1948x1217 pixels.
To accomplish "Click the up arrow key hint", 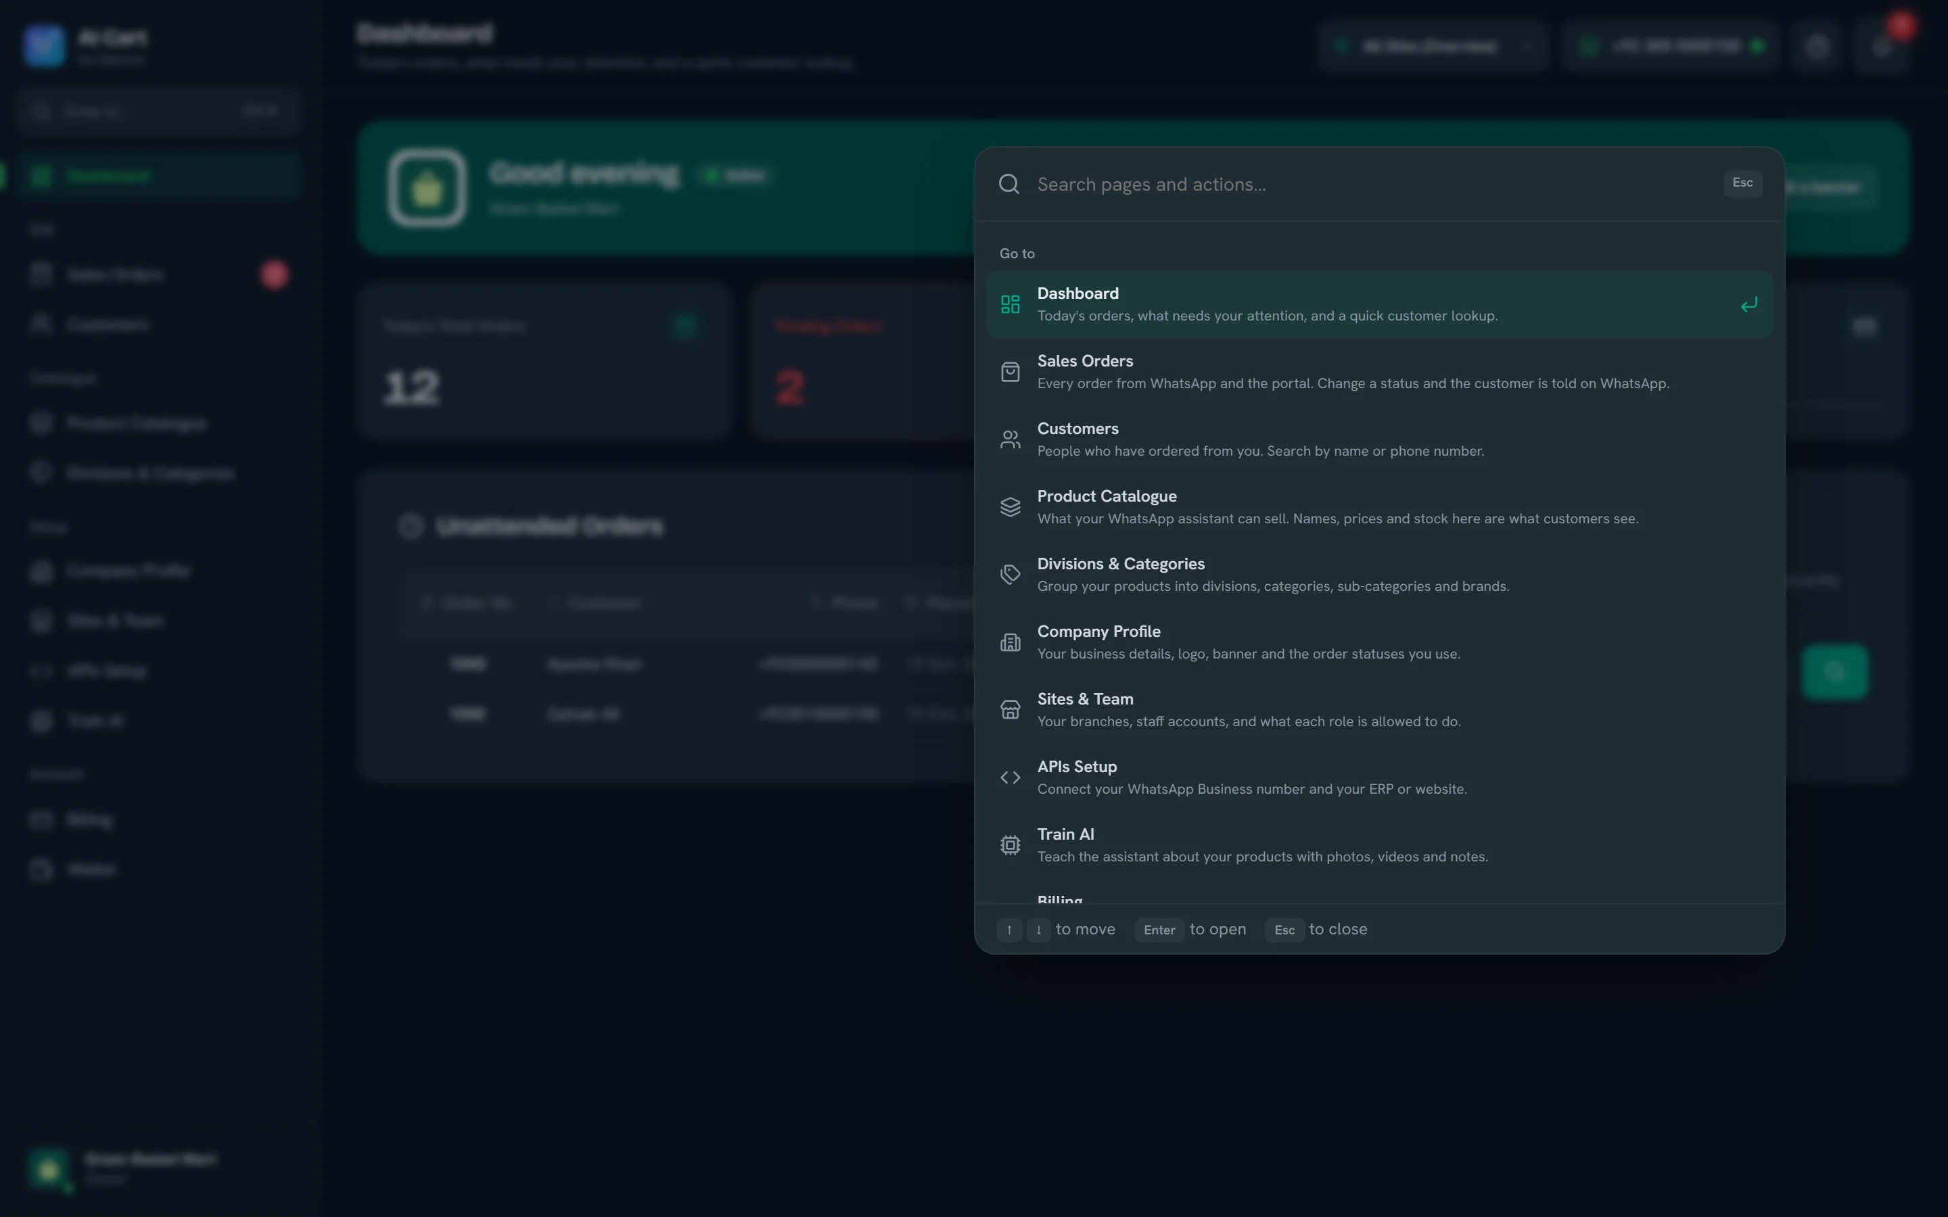I will click(1008, 930).
